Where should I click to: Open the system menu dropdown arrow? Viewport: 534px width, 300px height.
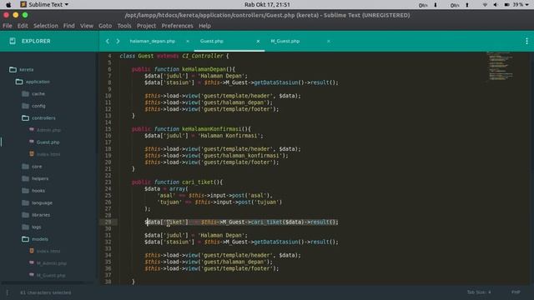click(x=527, y=5)
